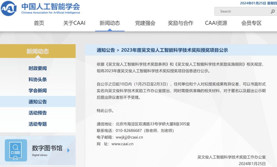277x167 pixels.
Task: Click the 中国人工智能学会 site title
Action: 51,6
